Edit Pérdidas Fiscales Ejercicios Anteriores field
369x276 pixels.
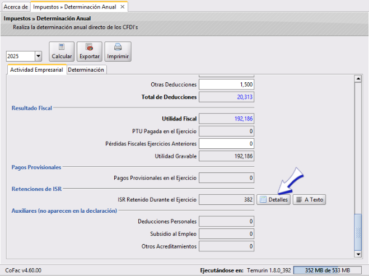226,143
